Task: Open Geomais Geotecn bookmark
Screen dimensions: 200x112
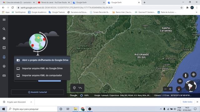Action: tap(145, 12)
